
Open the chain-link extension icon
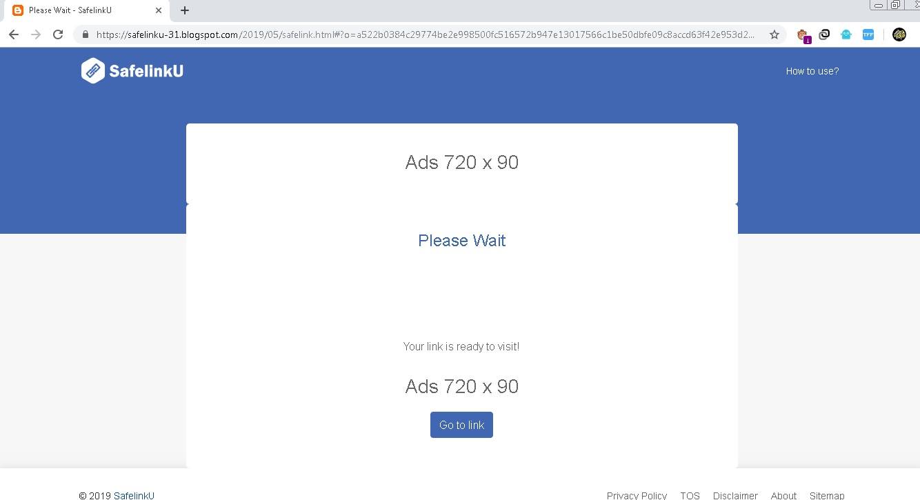824,34
